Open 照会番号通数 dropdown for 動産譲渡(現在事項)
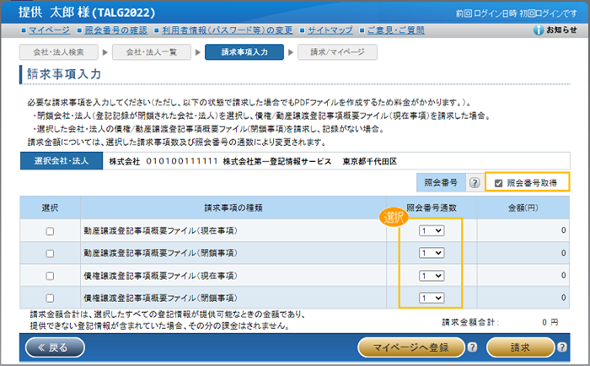The image size is (590, 366). coord(432,231)
